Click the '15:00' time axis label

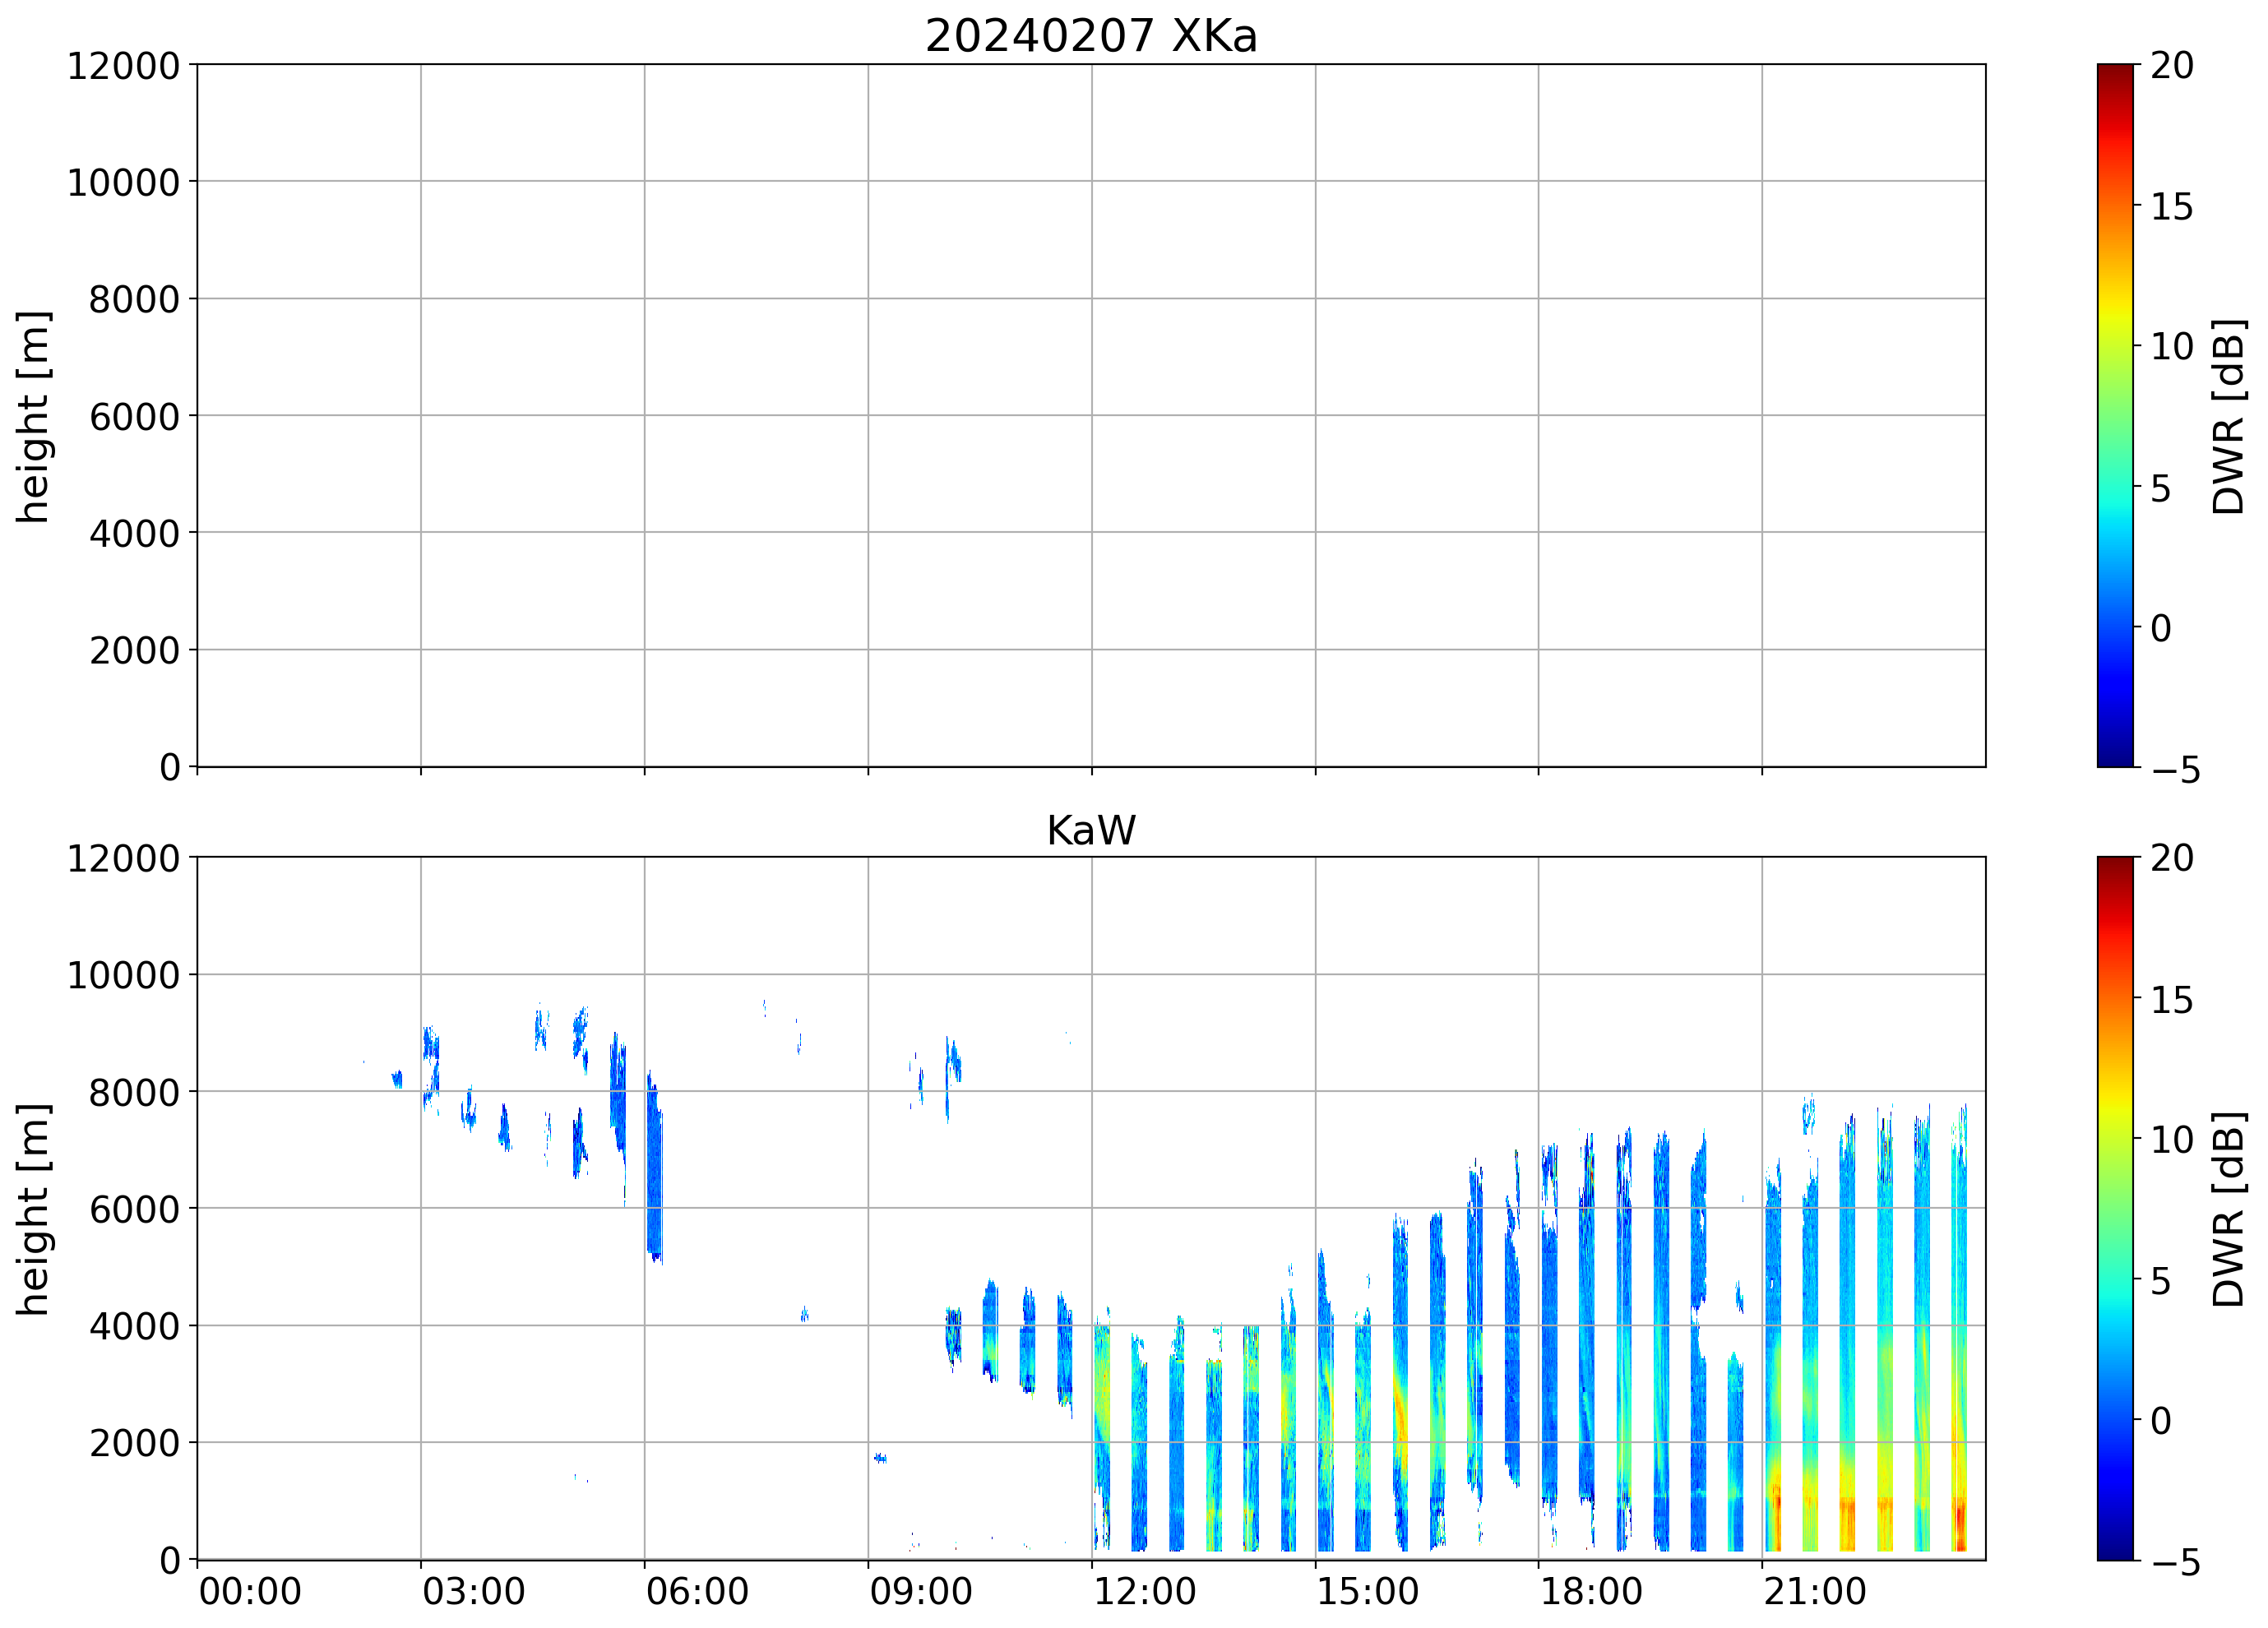point(1367,1591)
